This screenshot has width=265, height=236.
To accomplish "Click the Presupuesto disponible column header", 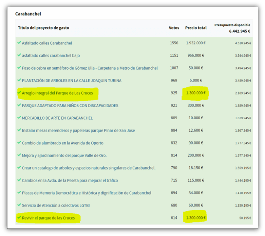I will (232, 25).
